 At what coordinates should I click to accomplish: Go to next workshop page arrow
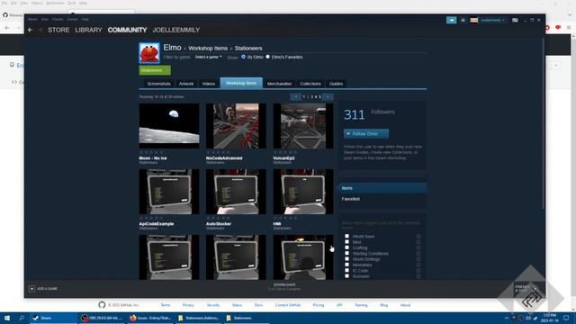(328, 97)
